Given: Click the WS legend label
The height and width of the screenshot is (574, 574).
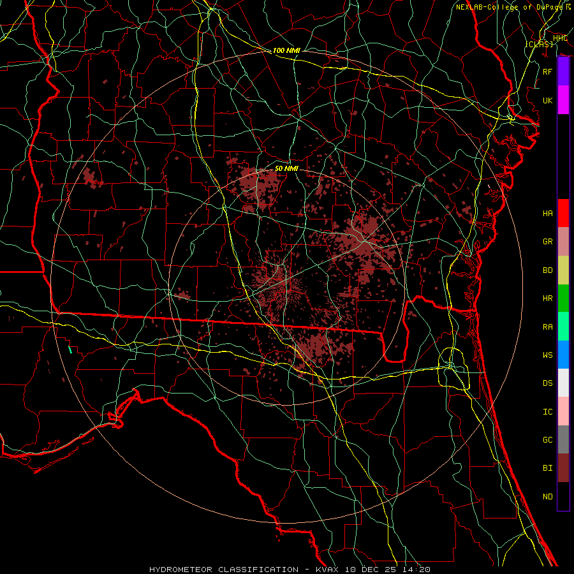Looking at the screenshot, I should [x=547, y=355].
